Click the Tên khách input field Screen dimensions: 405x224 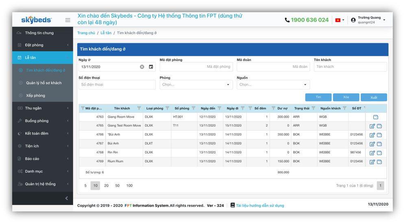(x=350, y=67)
